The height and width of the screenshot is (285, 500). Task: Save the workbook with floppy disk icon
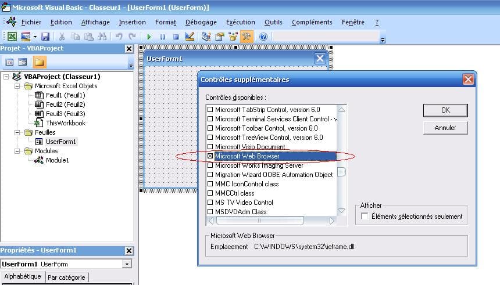point(45,37)
